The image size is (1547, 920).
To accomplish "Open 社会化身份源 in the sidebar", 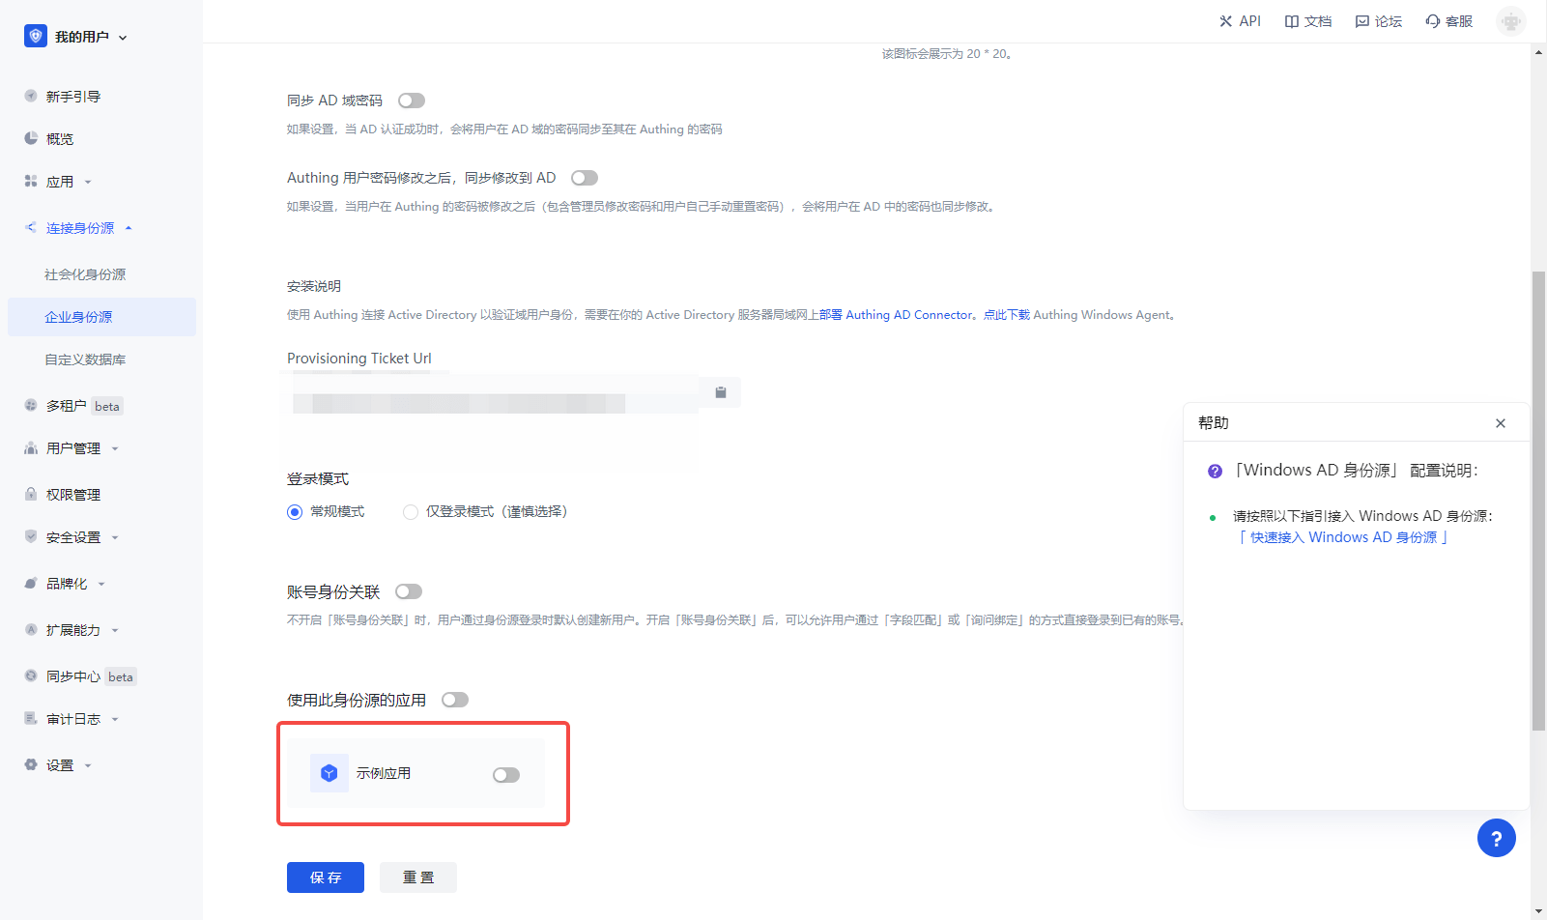I will coord(85,274).
